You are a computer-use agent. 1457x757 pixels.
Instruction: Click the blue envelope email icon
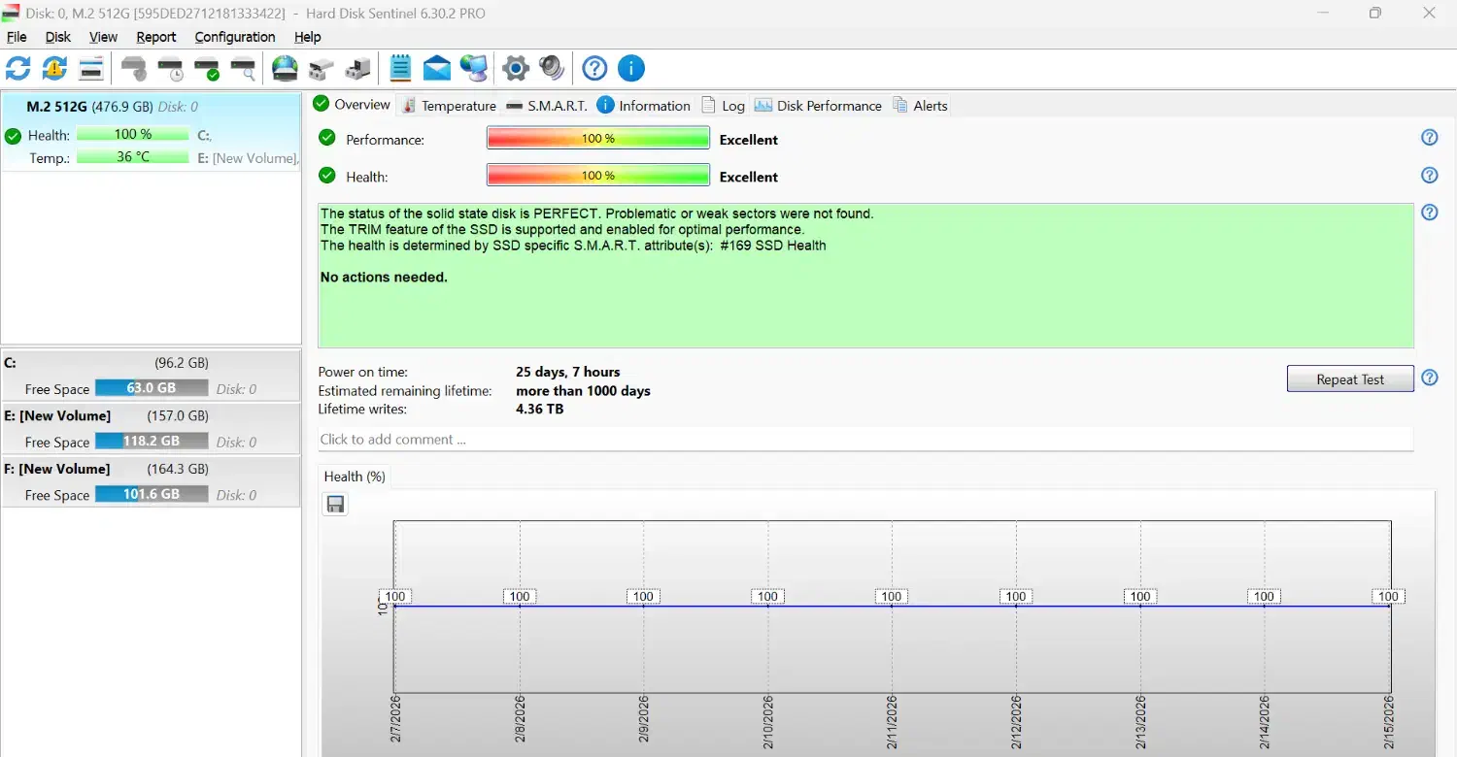437,68
